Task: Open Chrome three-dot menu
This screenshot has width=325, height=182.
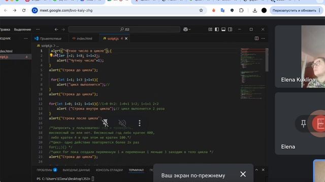Action: [x=319, y=10]
